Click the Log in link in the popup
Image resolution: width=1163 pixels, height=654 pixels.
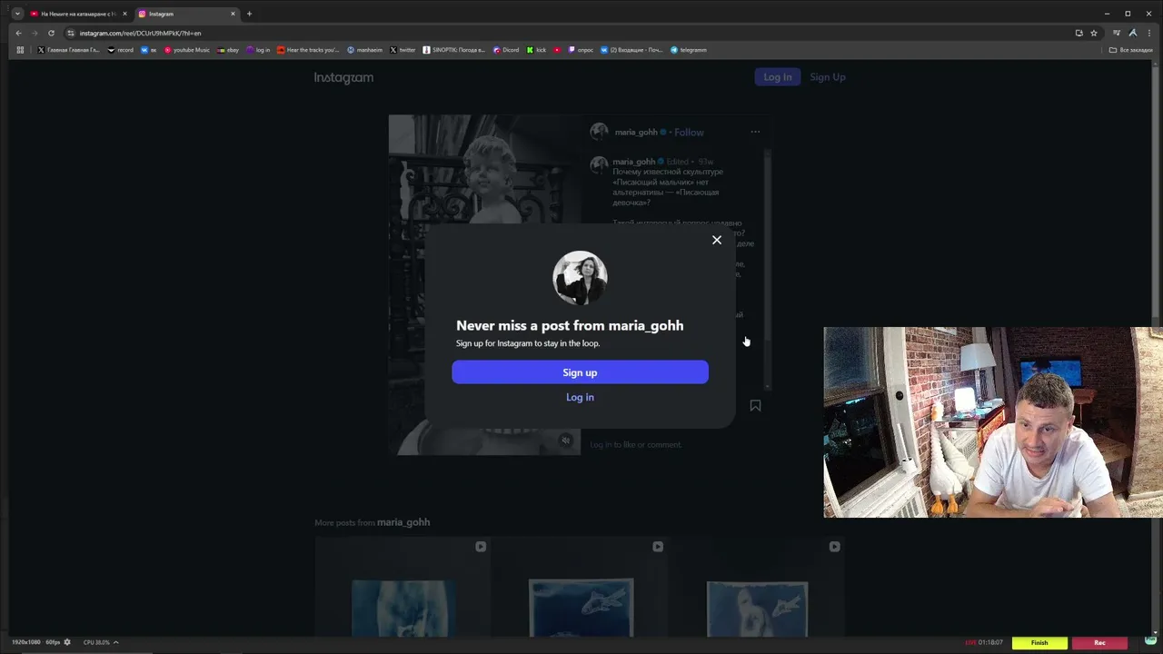click(x=580, y=397)
